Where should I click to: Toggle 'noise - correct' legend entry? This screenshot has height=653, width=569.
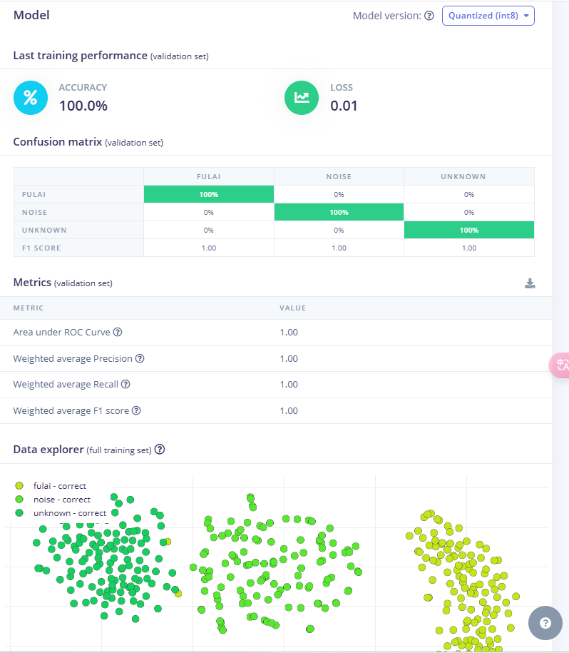61,500
